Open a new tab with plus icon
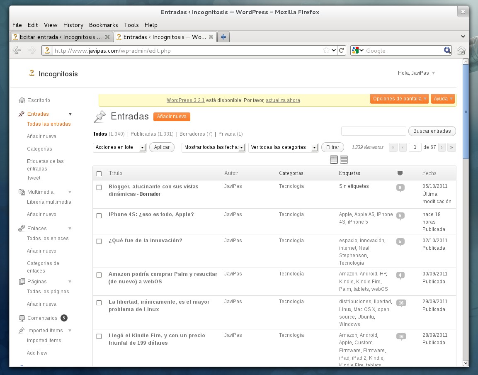 click(223, 37)
